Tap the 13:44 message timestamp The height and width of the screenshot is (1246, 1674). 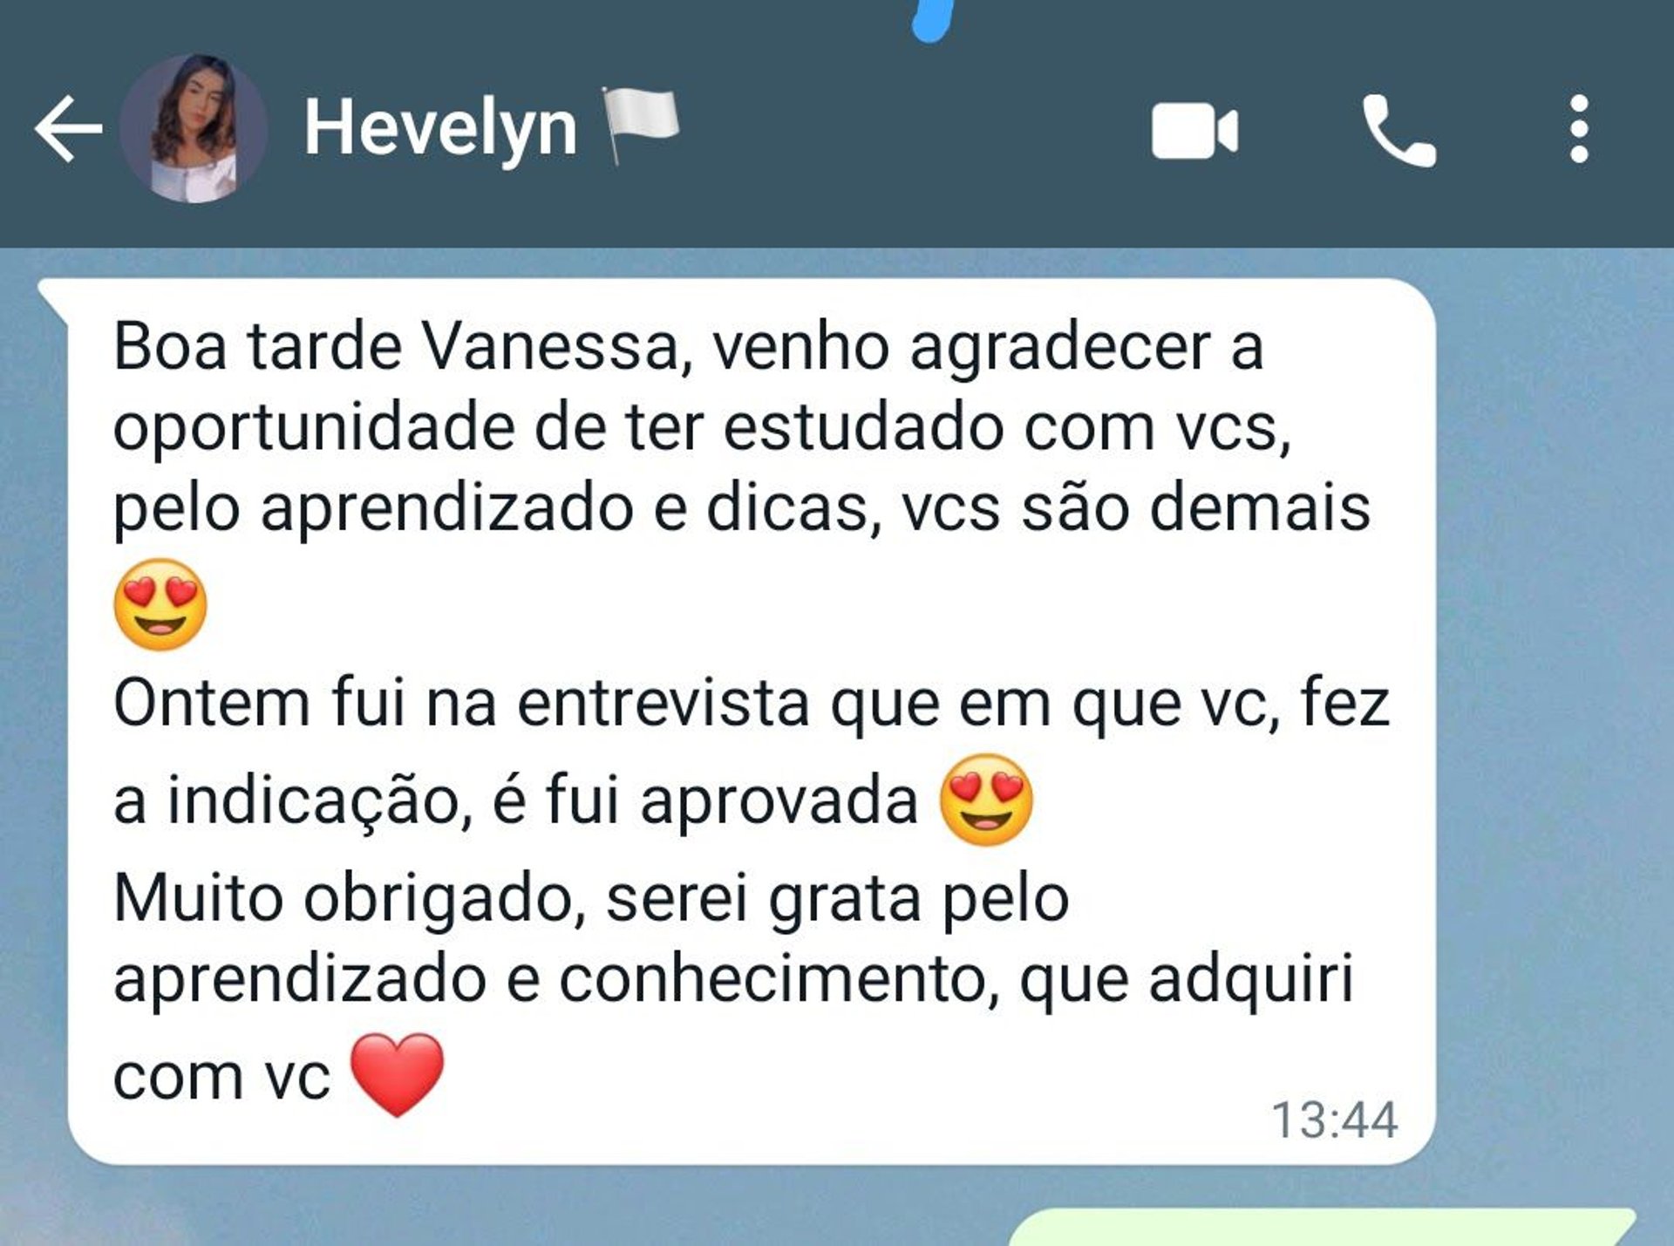tap(1334, 1120)
